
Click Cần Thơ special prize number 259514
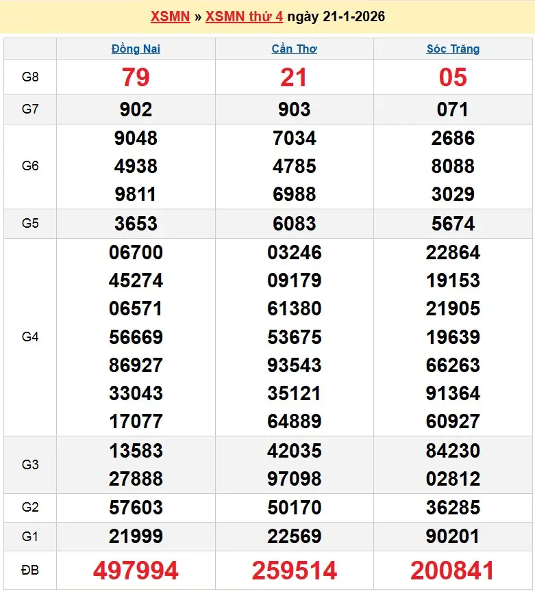coord(294,570)
